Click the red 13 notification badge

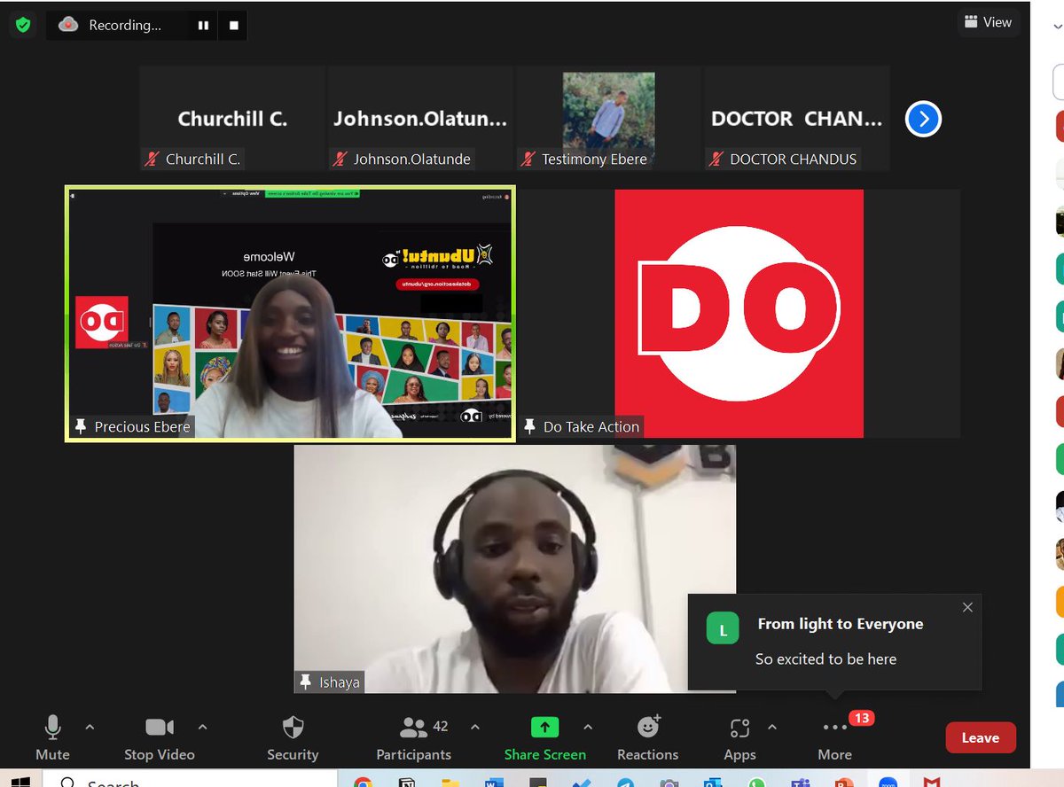click(862, 718)
